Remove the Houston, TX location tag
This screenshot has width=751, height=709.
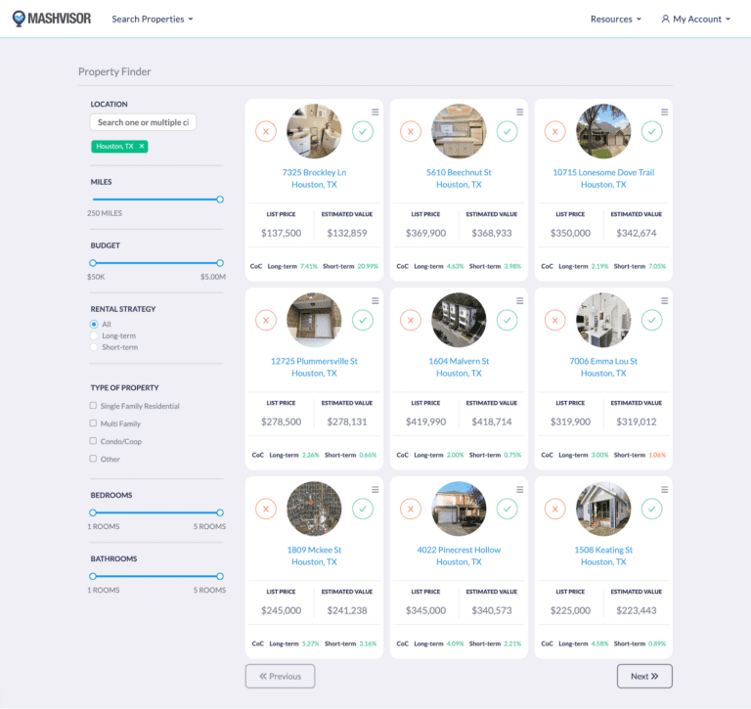coord(142,147)
